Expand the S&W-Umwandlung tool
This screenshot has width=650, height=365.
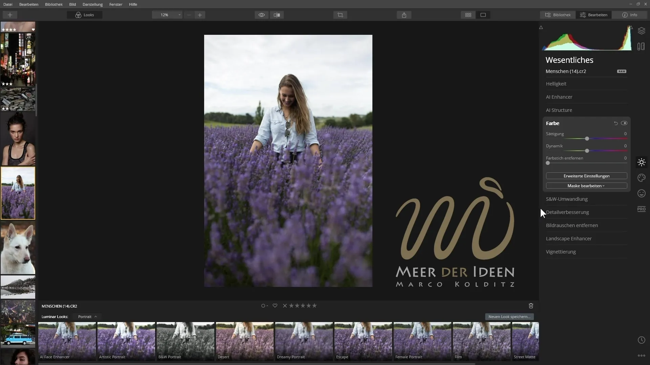586,199
